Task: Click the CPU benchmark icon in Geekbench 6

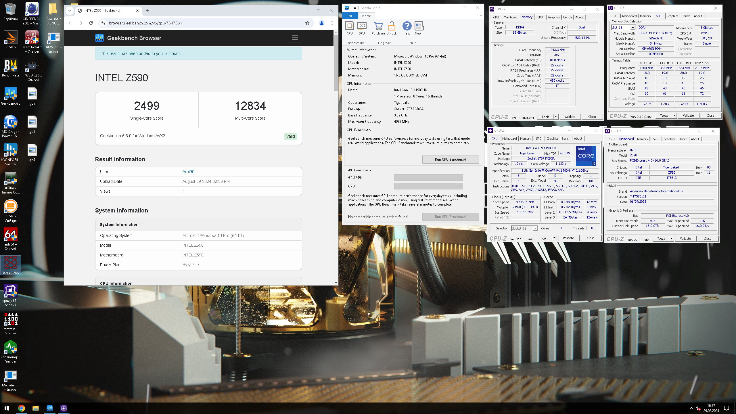Action: 350,28
